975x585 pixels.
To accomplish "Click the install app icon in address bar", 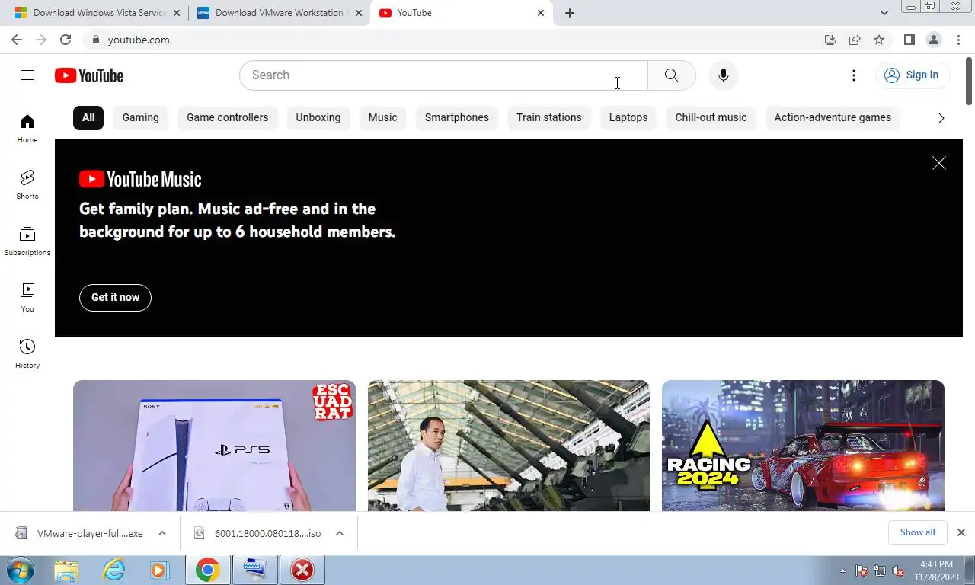I will point(830,40).
